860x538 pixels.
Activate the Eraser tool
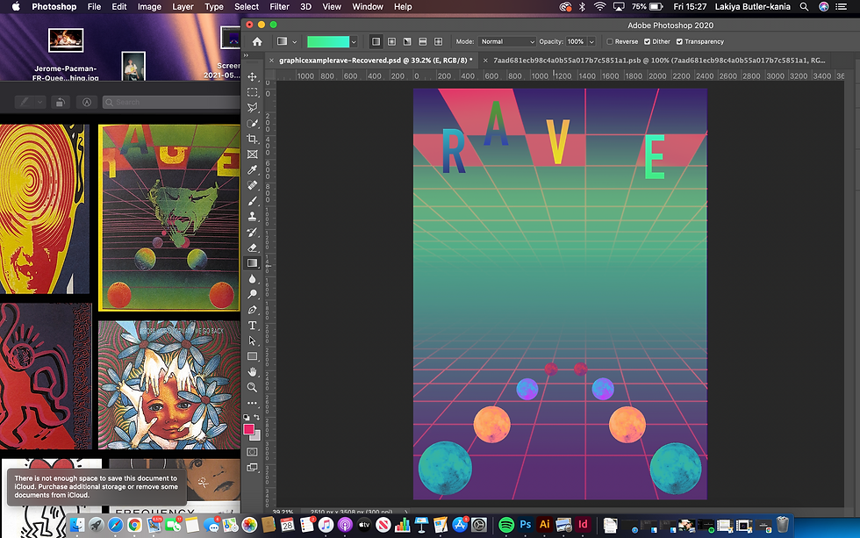(253, 247)
